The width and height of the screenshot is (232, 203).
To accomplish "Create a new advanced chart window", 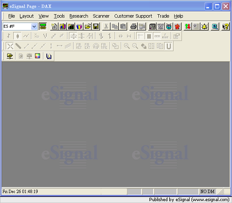I will coord(63,26).
